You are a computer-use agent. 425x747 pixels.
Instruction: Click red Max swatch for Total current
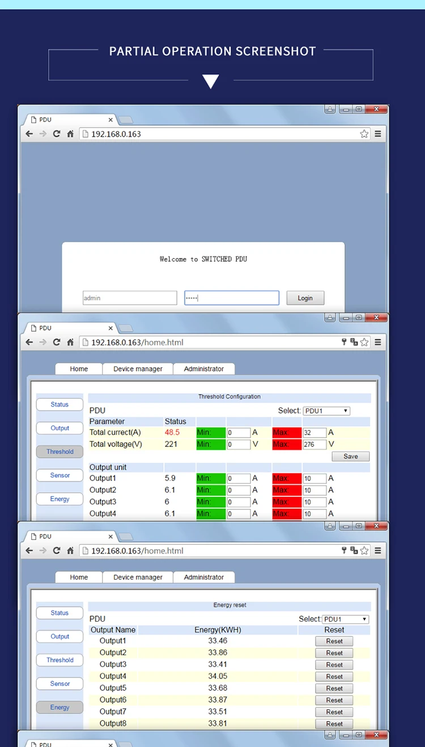click(287, 433)
